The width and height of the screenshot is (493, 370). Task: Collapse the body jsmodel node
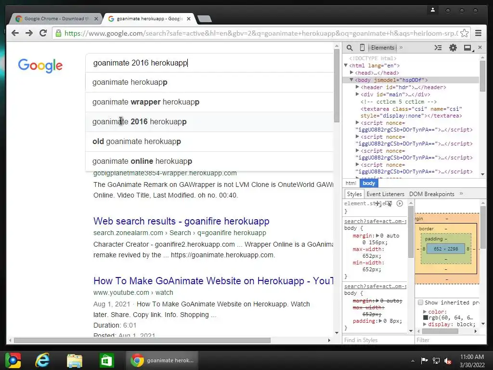[351, 80]
